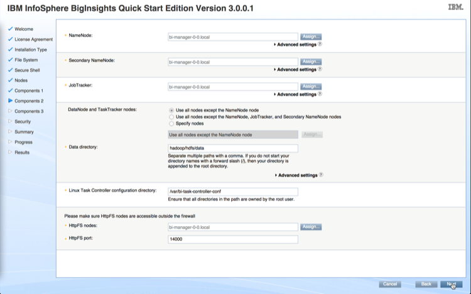
Task: Click the Data directory input field
Action: (x=233, y=148)
